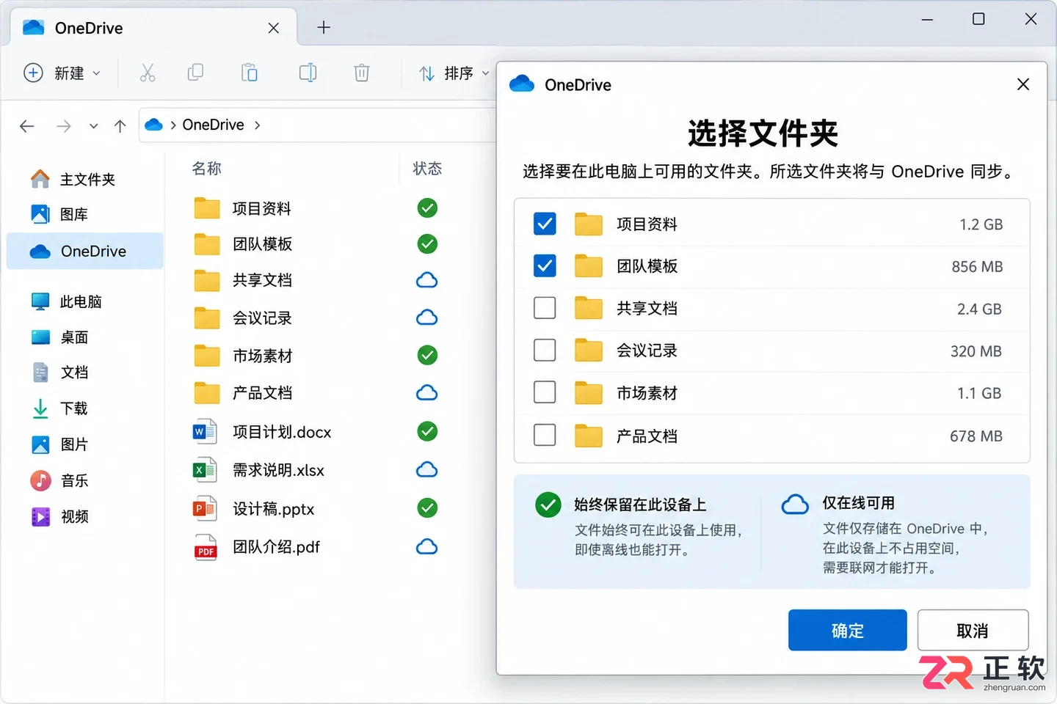This screenshot has width=1057, height=704.
Task: Select the OneDrive window tab
Action: [x=153, y=28]
